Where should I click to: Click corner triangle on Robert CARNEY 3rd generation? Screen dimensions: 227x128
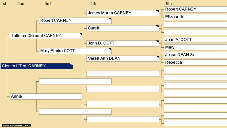(110, 19)
